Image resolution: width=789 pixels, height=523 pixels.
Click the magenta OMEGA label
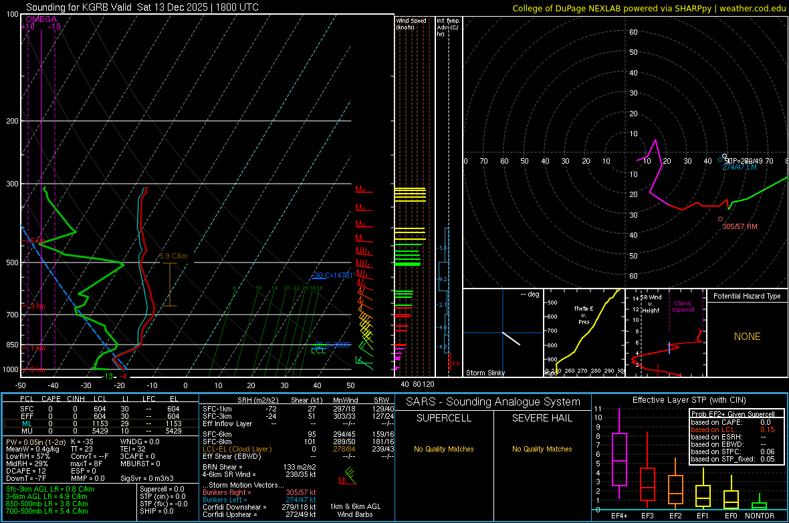[x=41, y=19]
